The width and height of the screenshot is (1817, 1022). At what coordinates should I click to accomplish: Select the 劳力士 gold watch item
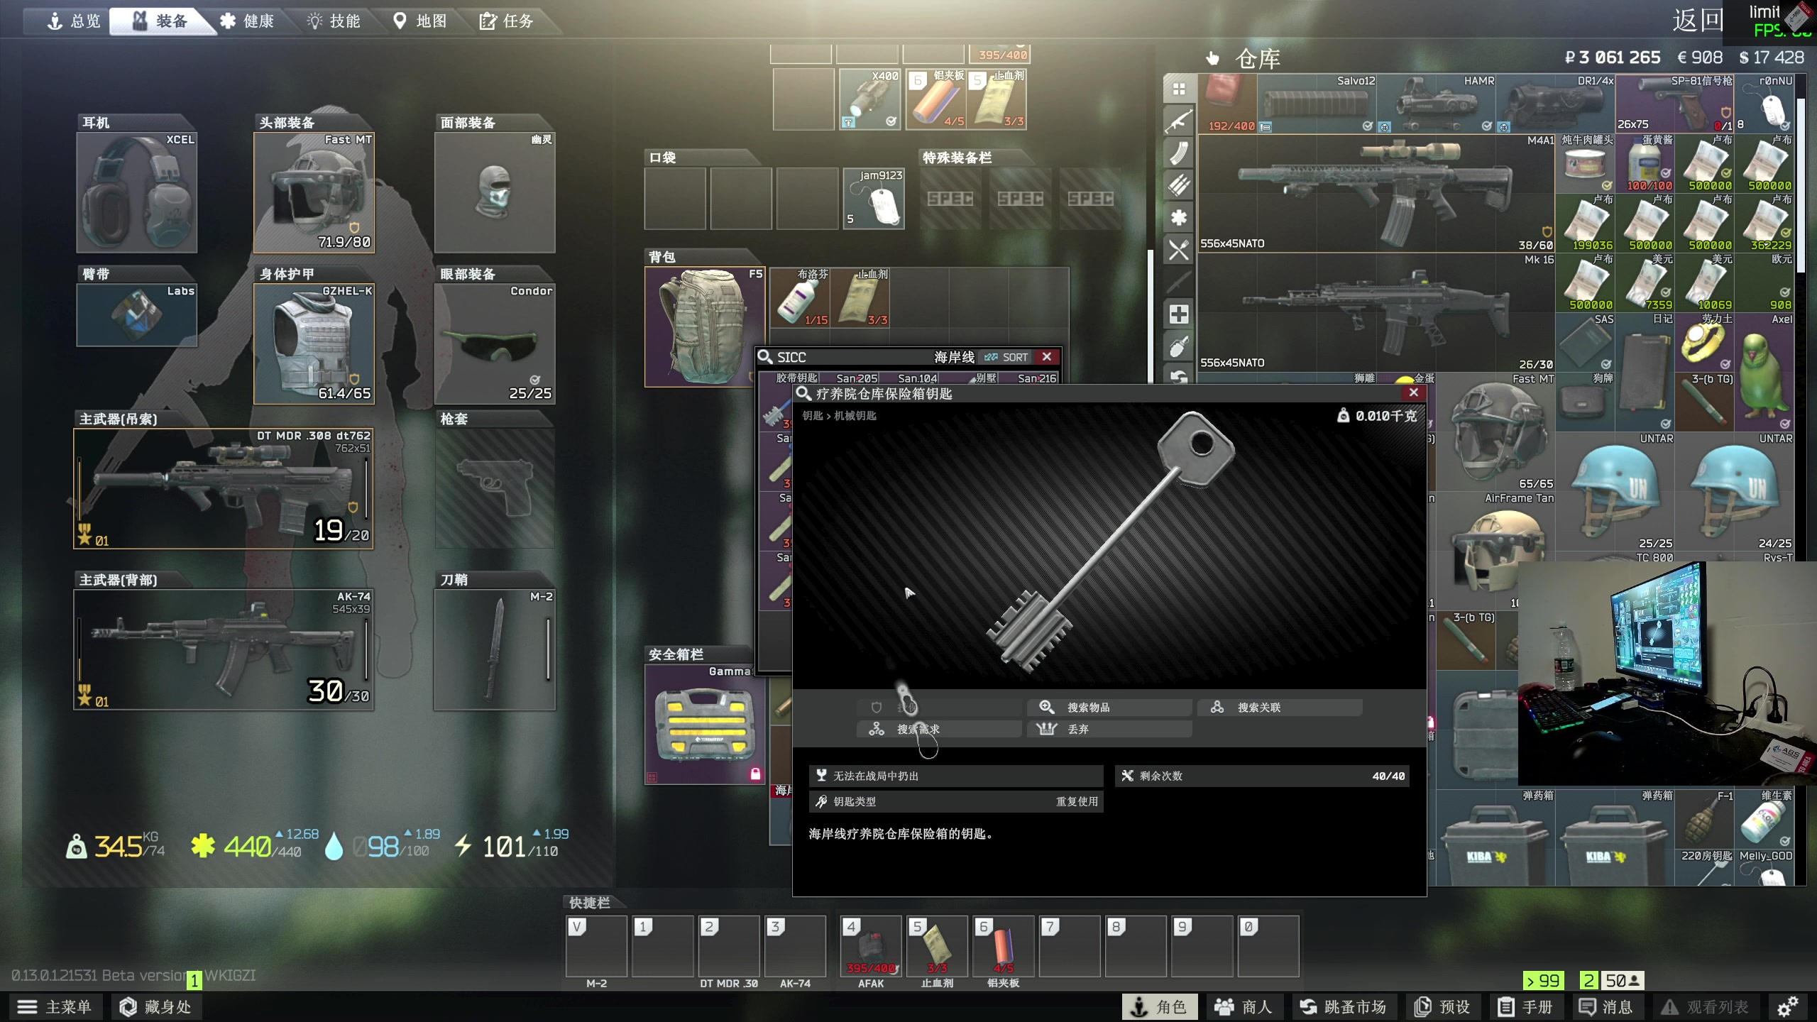pos(1705,342)
